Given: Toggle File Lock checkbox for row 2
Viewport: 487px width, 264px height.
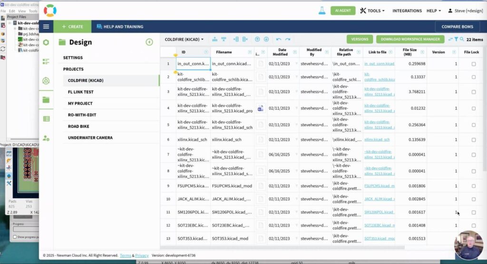Looking at the screenshot, I should tap(473, 77).
